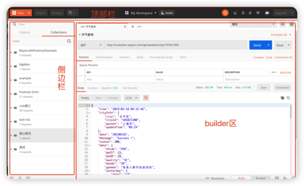Toggle the line wrap icon
This screenshot has width=304, height=186.
click(146, 98)
